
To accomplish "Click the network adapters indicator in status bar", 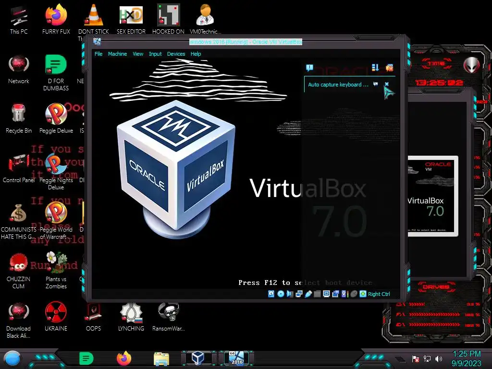I will 299,294.
